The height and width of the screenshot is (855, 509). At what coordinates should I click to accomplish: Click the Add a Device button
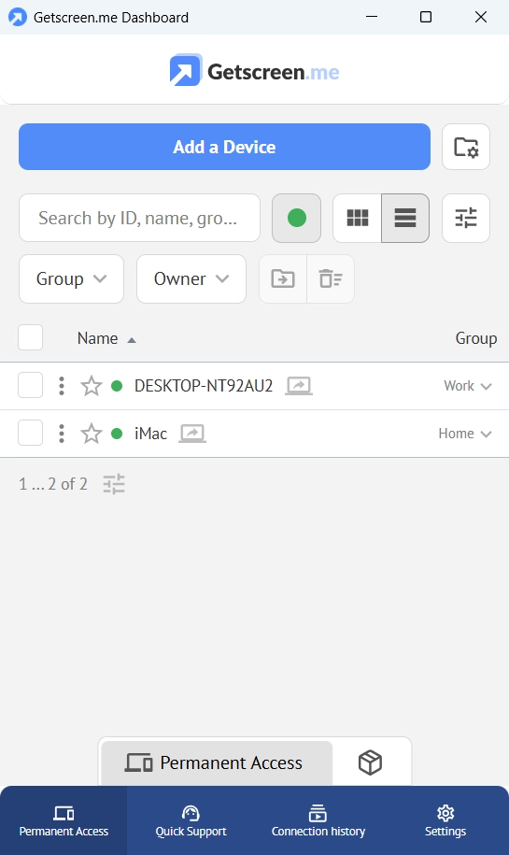(x=224, y=147)
